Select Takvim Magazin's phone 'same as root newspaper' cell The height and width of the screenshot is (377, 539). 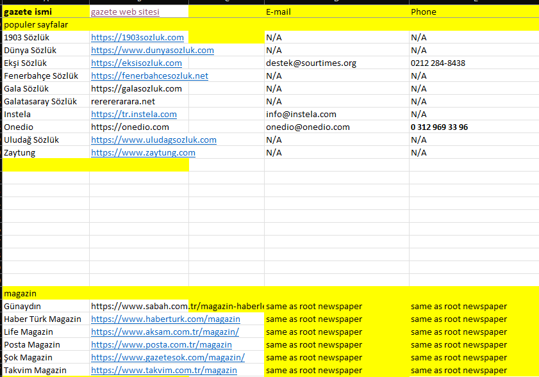tap(474, 371)
